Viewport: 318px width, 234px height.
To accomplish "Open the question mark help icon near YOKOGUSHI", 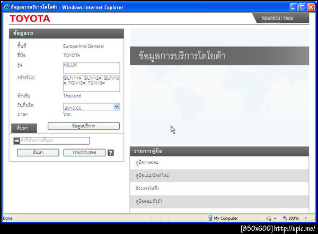I will (x=111, y=153).
